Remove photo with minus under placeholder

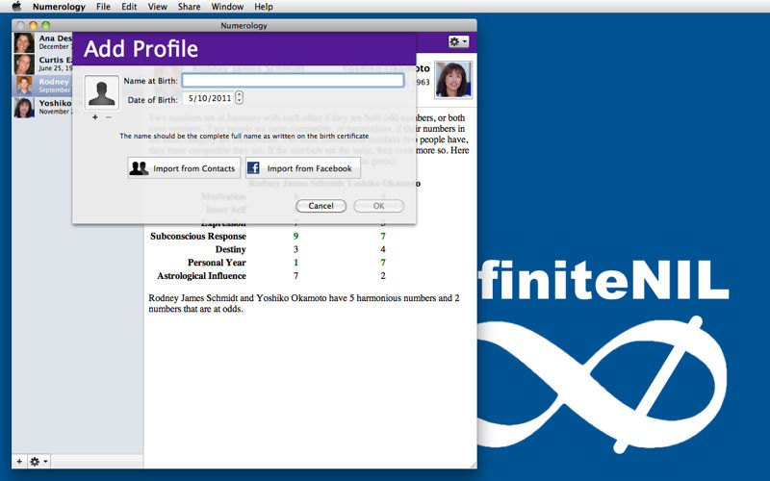click(109, 117)
